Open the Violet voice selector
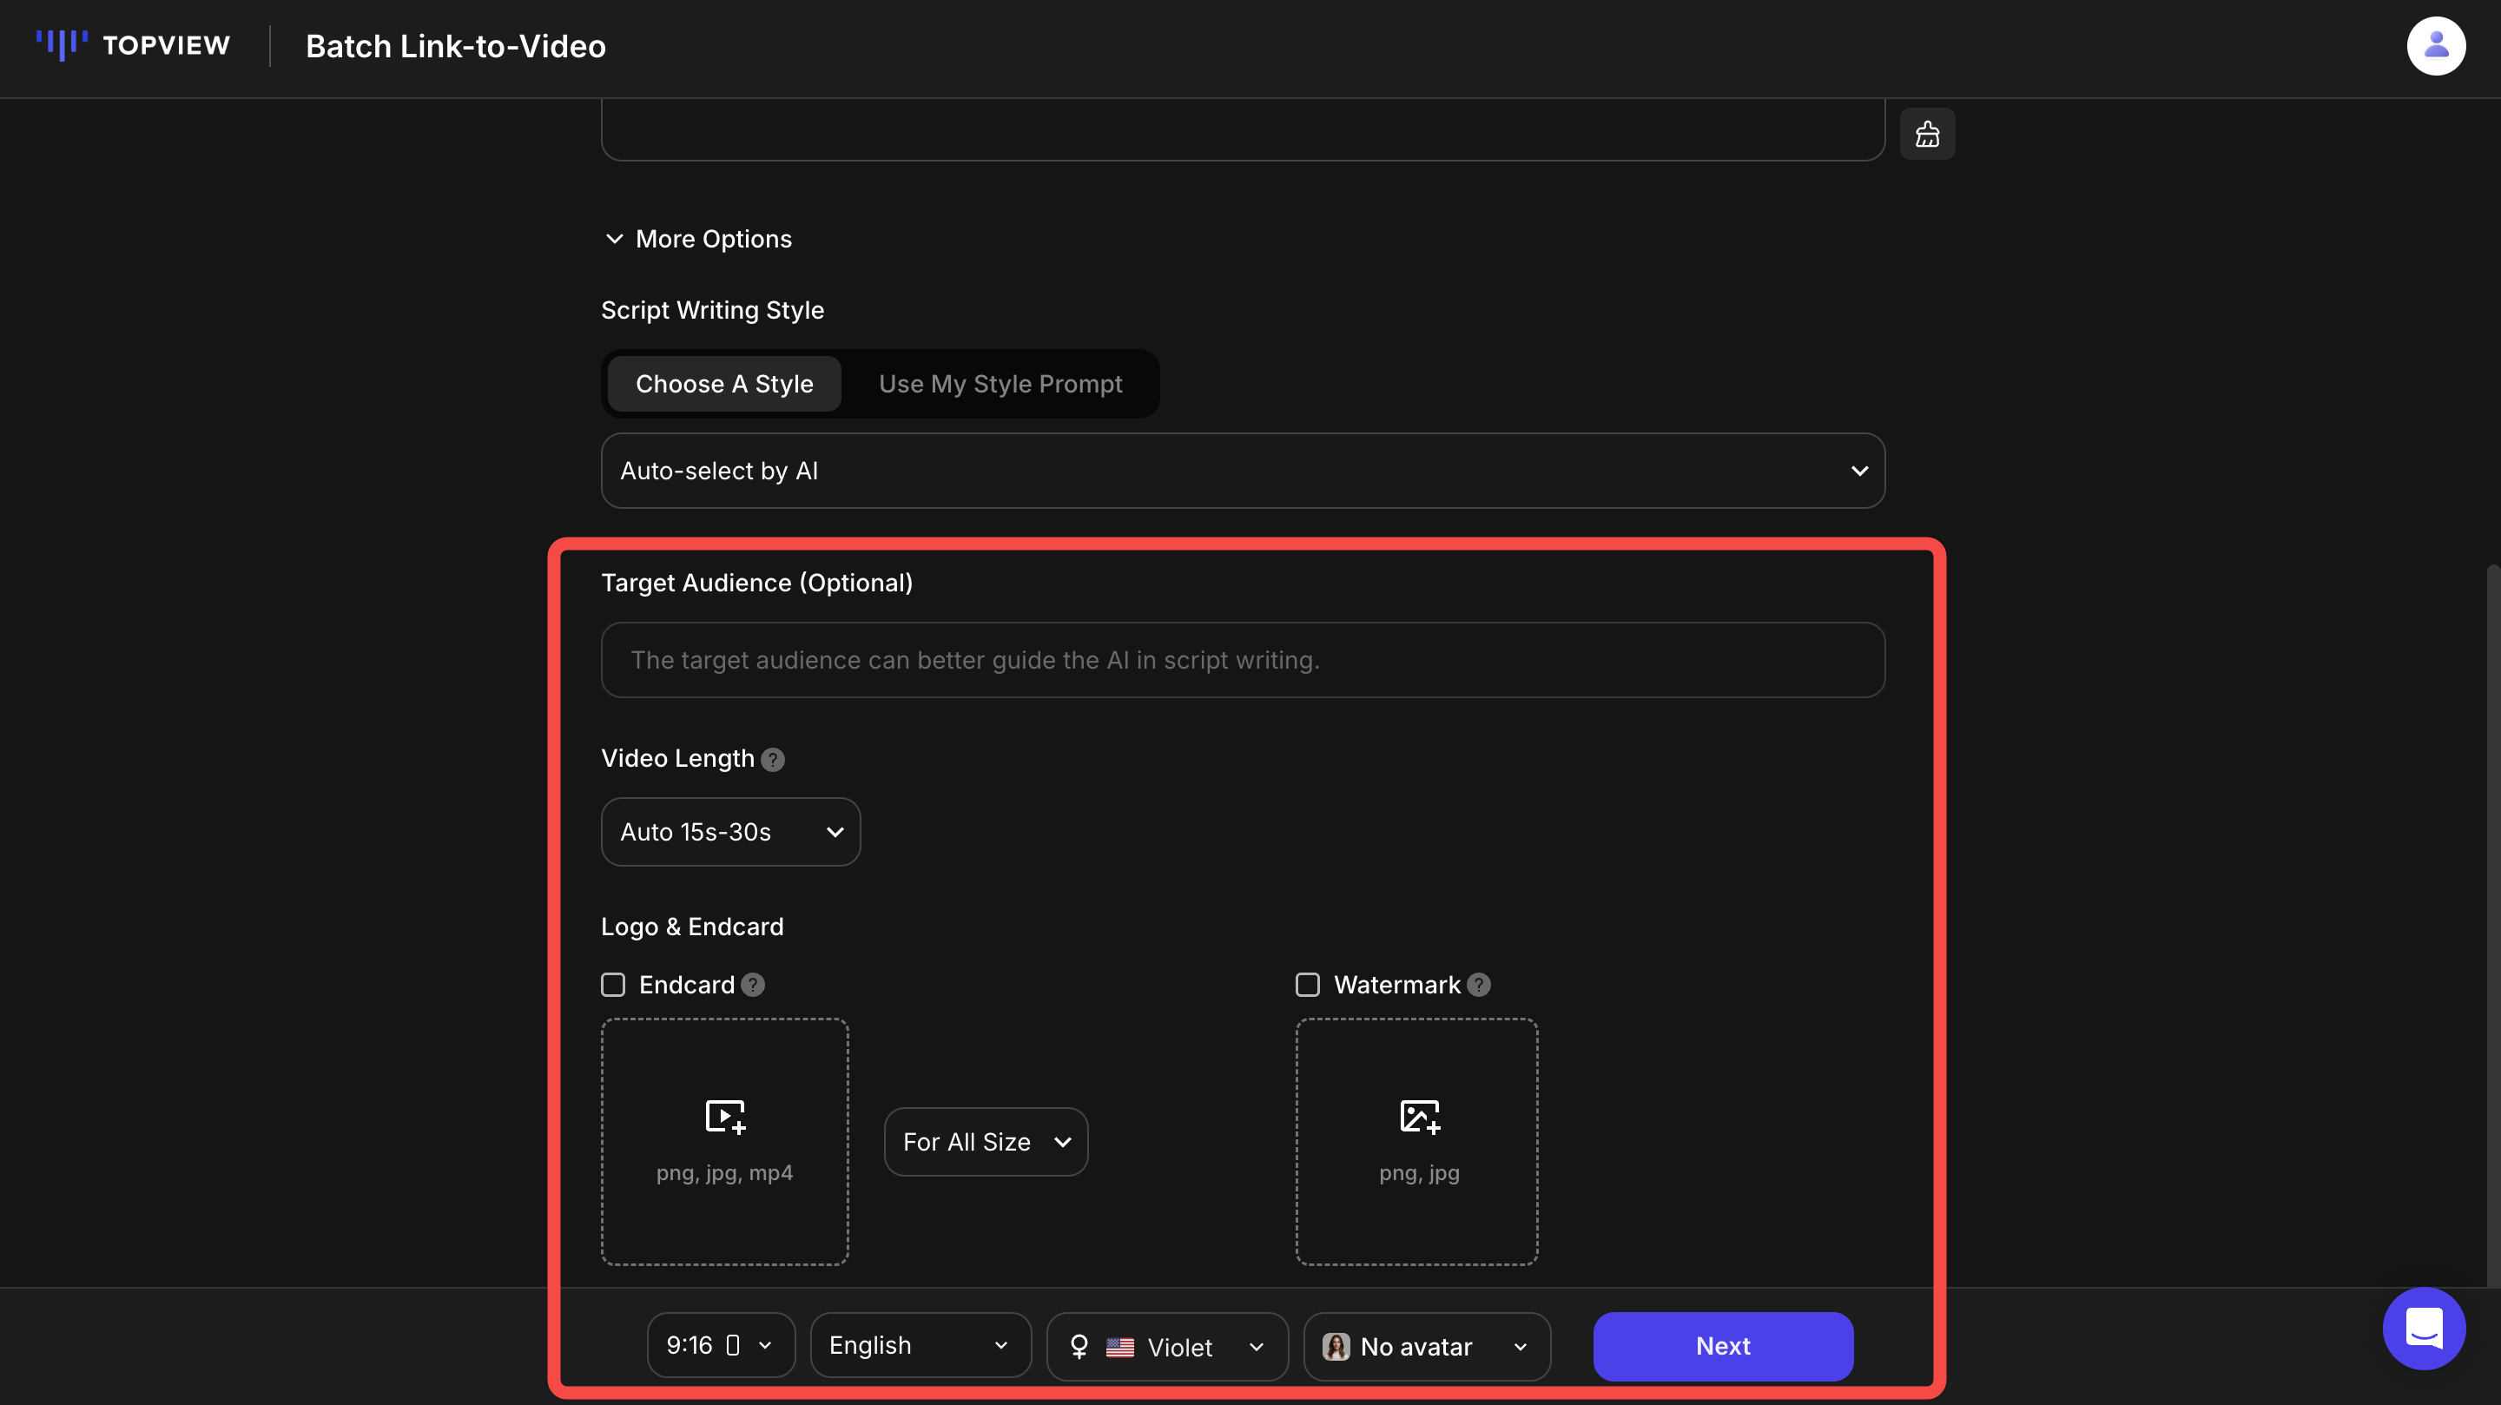 coord(1166,1346)
